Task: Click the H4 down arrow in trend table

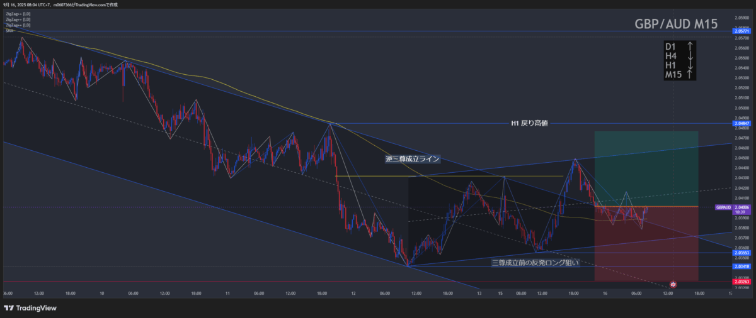Action: click(690, 56)
